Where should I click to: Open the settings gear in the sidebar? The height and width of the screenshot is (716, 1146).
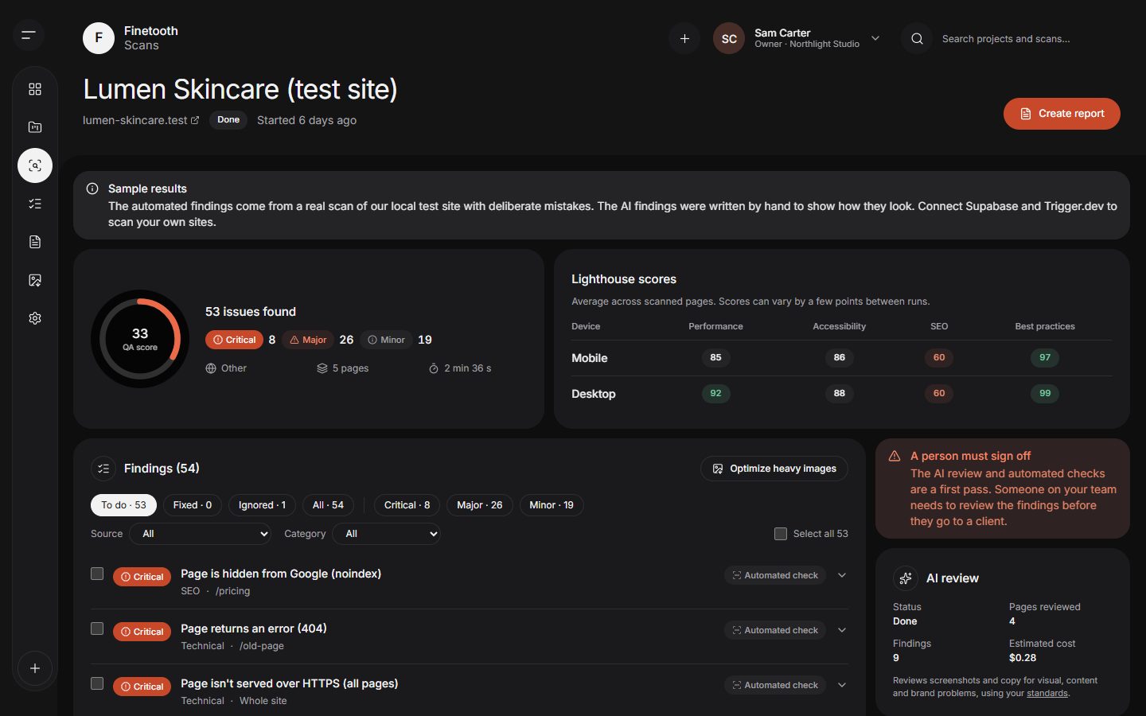pyautogui.click(x=35, y=318)
